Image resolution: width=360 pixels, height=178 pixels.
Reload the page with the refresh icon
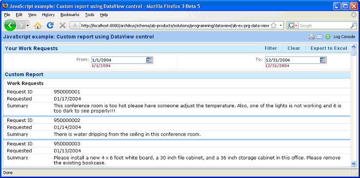coord(50,25)
